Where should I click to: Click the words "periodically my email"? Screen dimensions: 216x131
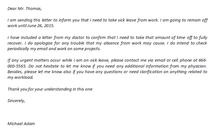tap(26, 49)
